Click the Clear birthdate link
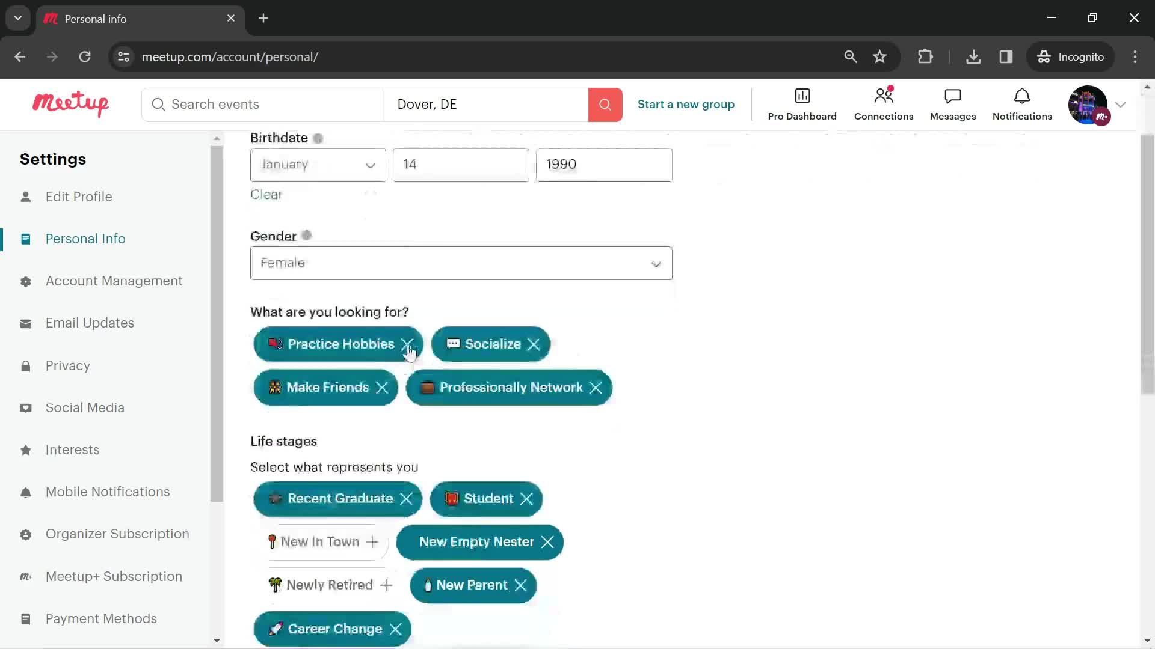Viewport: 1155px width, 649px height. point(267,195)
